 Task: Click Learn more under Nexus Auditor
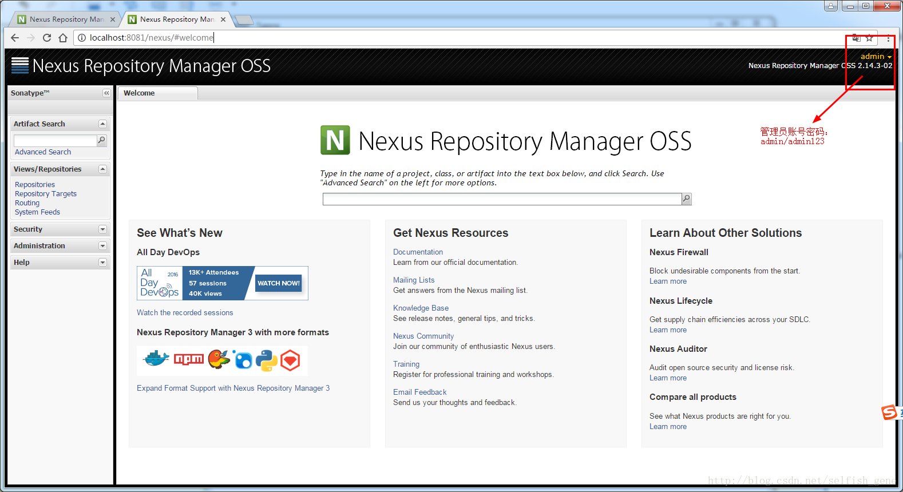tap(668, 378)
